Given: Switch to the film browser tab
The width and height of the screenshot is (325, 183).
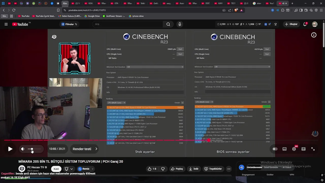Looking at the screenshot, I should pyautogui.click(x=65, y=3).
